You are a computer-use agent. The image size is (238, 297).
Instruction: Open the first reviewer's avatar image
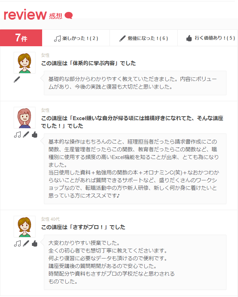25,63
